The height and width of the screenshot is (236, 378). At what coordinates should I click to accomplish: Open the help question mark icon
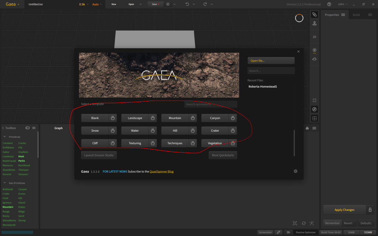tap(329, 4)
